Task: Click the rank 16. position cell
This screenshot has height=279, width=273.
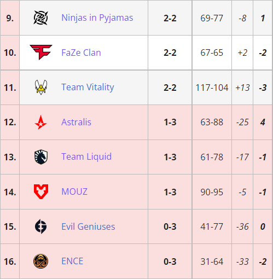Action: point(10,261)
